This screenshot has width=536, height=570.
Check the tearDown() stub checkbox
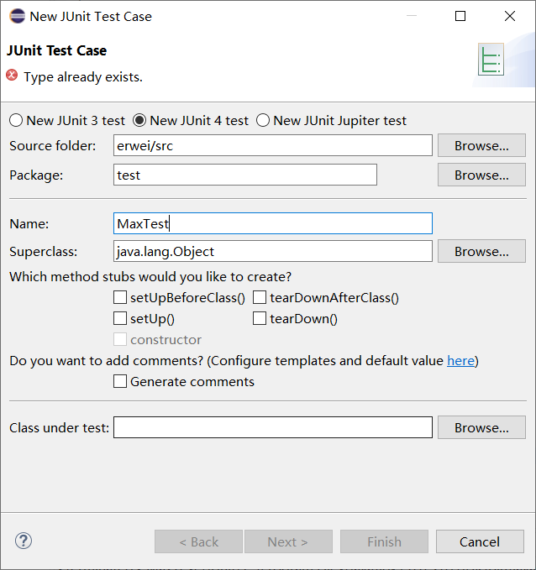pyautogui.click(x=260, y=318)
